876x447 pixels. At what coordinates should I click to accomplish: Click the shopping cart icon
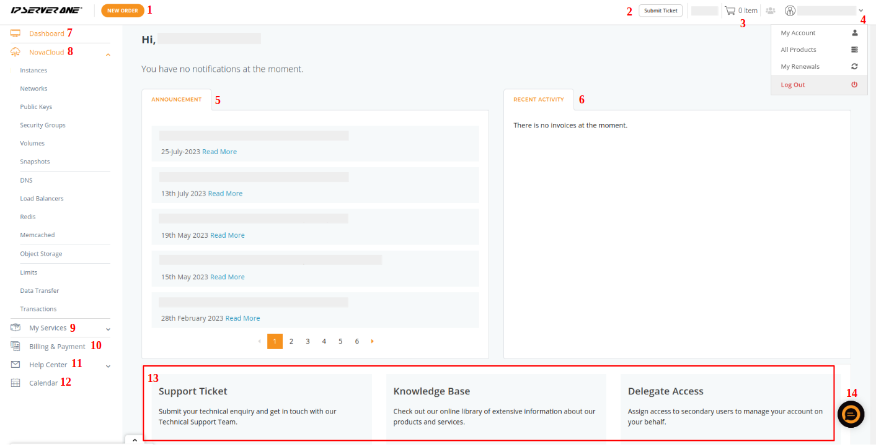(x=730, y=11)
